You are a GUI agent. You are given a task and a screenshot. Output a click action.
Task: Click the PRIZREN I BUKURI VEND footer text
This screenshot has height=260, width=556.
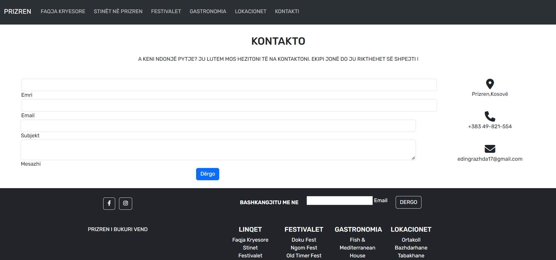pos(118,229)
